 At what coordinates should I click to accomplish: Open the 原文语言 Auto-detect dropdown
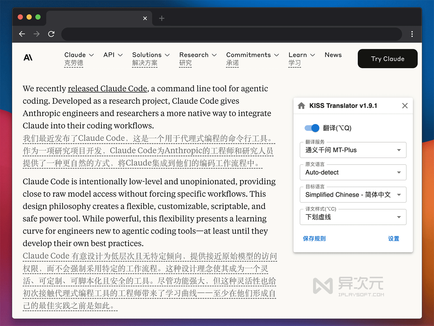point(353,172)
